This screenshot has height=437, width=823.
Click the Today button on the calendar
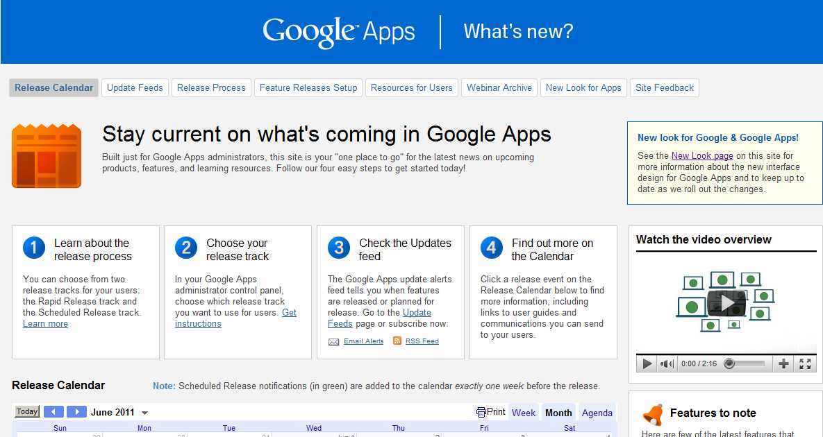pos(27,412)
